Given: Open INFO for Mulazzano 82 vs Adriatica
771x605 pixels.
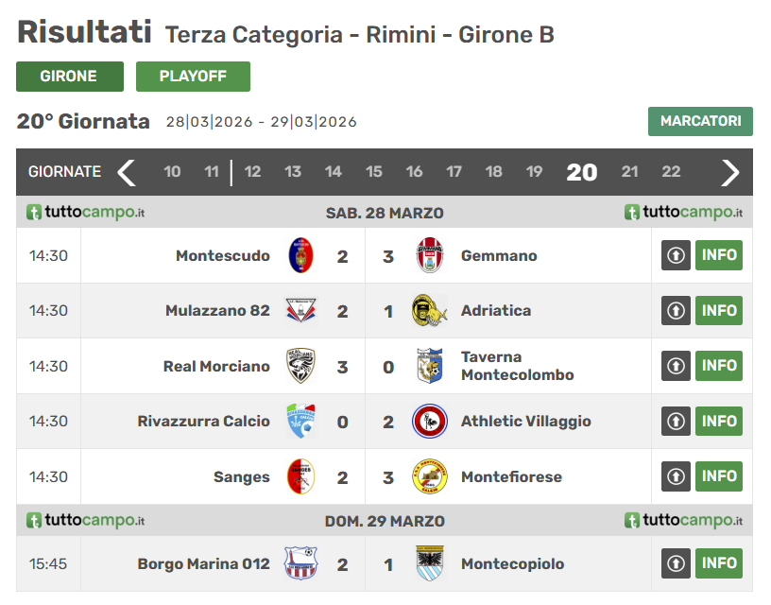Looking at the screenshot, I should click(x=718, y=310).
